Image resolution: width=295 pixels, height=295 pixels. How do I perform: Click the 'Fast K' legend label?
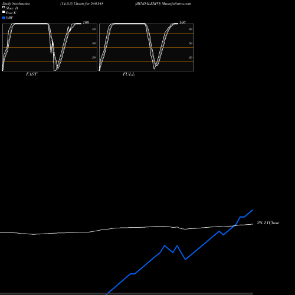(x=11, y=13)
